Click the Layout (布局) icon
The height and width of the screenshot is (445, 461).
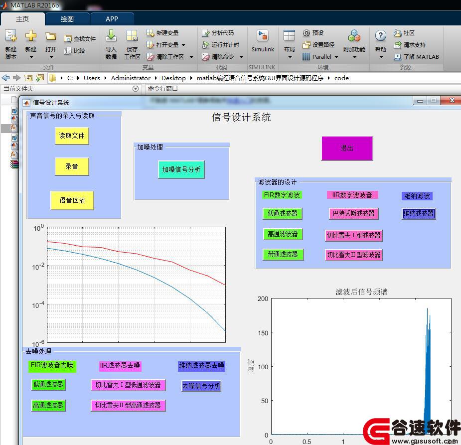(289, 36)
